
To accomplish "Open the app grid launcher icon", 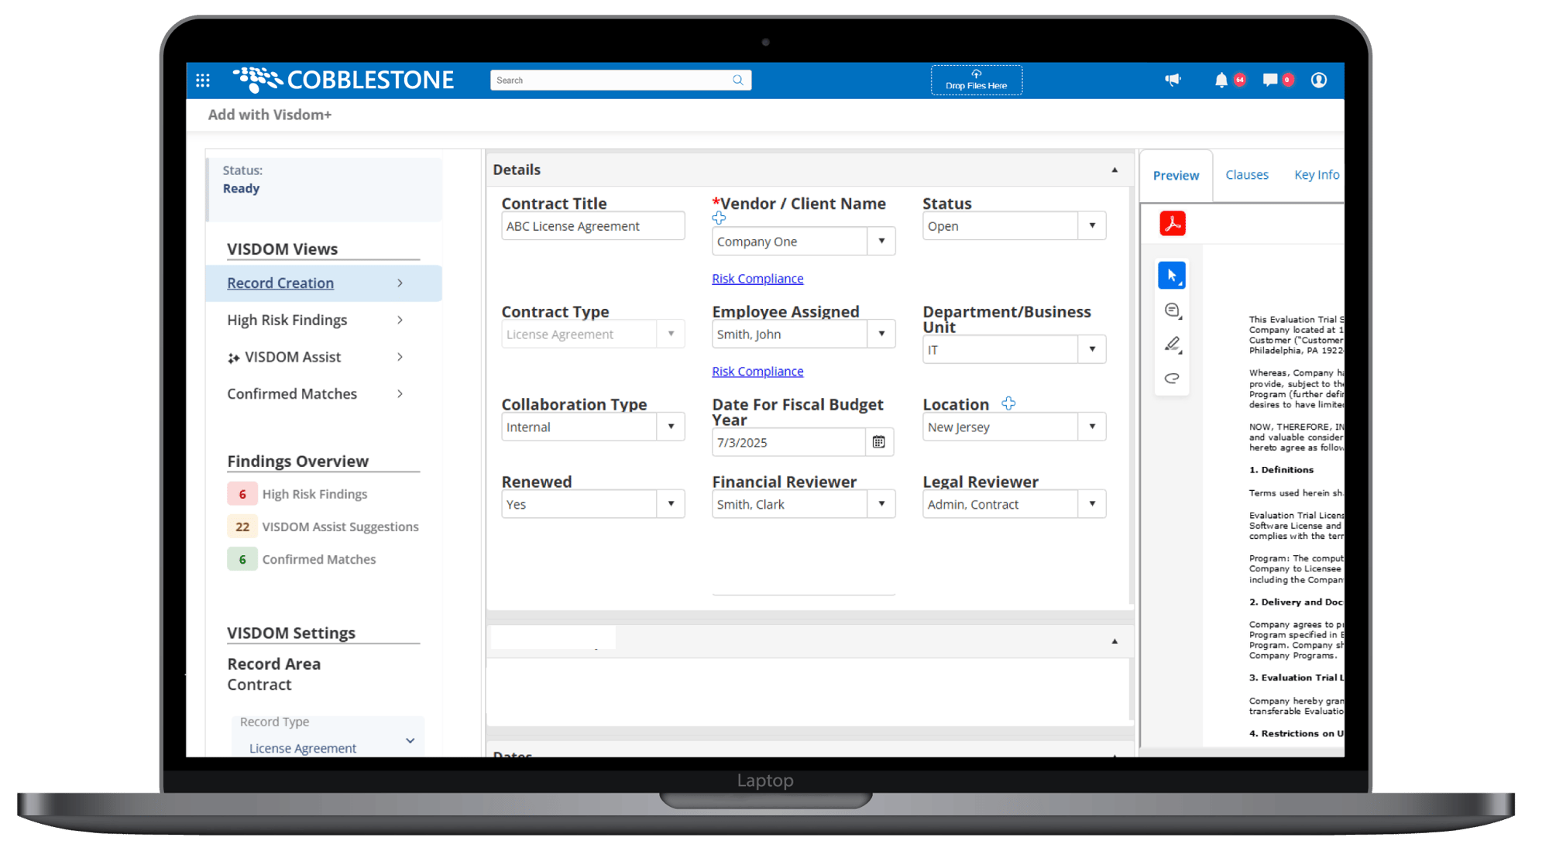I will pyautogui.click(x=203, y=80).
